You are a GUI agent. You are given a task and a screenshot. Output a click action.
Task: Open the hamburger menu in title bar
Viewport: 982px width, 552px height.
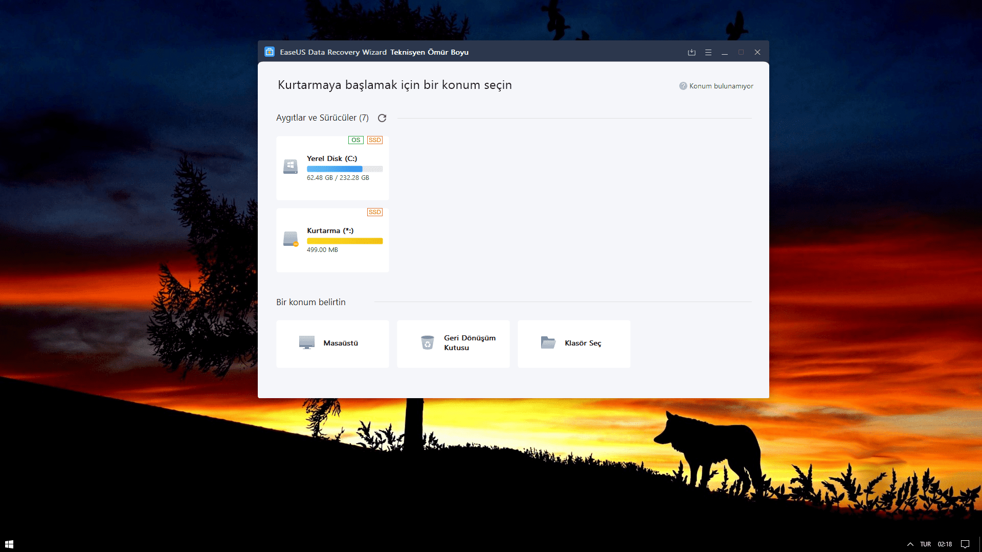point(708,52)
